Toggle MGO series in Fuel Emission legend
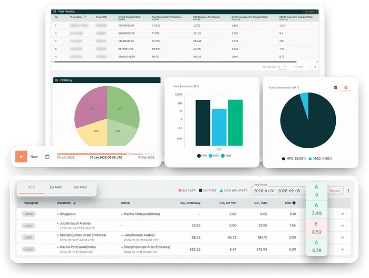Screen dimensions: 369x278 [x=214, y=156]
